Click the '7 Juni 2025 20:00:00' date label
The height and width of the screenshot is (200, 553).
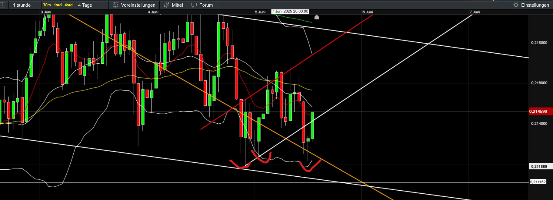[290, 12]
